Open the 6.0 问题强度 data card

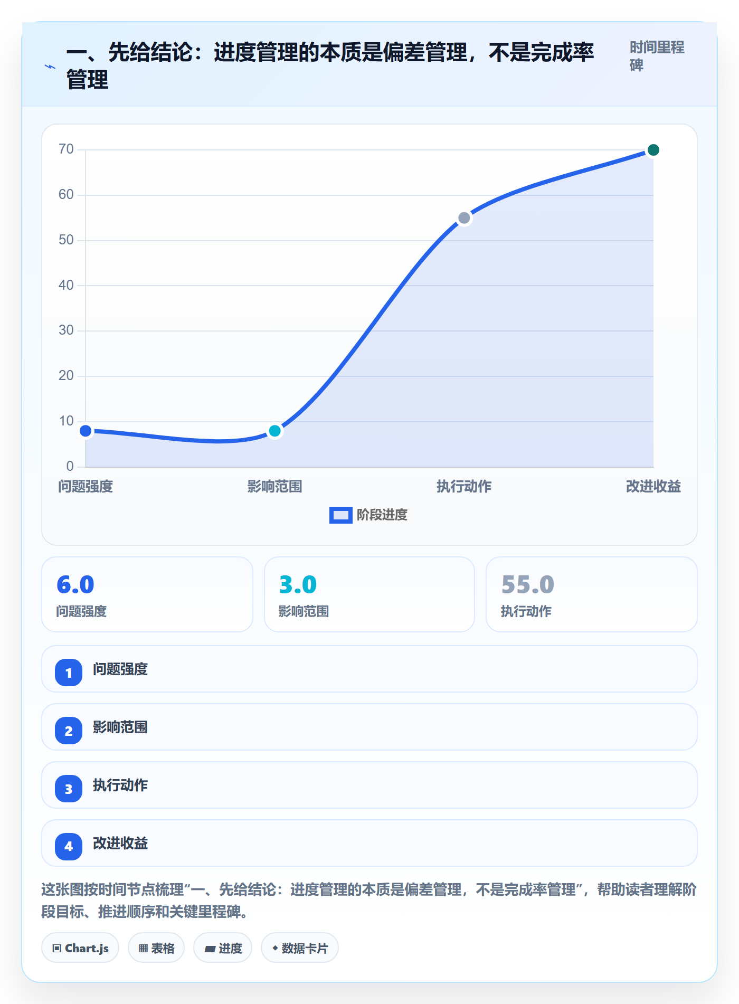[147, 594]
